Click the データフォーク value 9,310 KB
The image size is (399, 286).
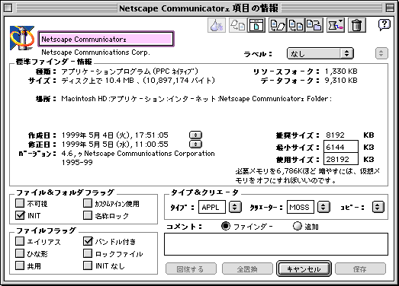(341, 81)
